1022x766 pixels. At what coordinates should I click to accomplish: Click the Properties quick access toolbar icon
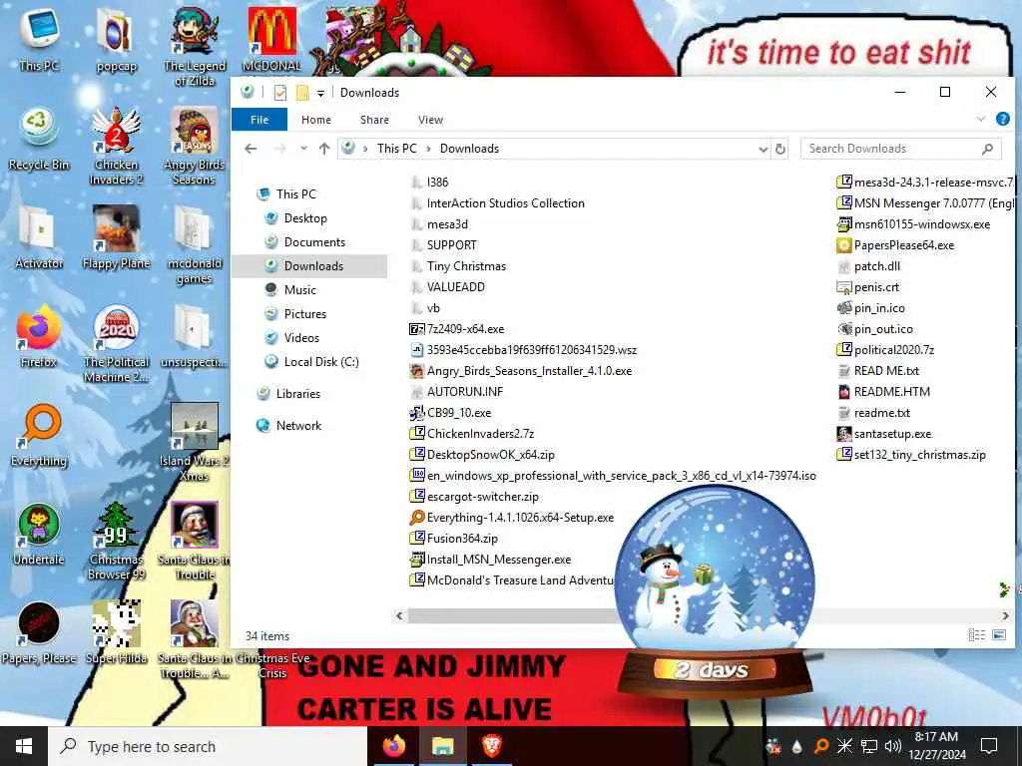(280, 93)
